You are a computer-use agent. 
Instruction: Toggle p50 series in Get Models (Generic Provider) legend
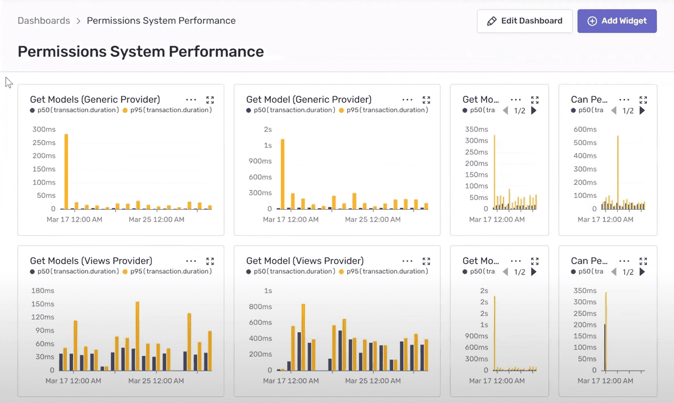coord(74,110)
